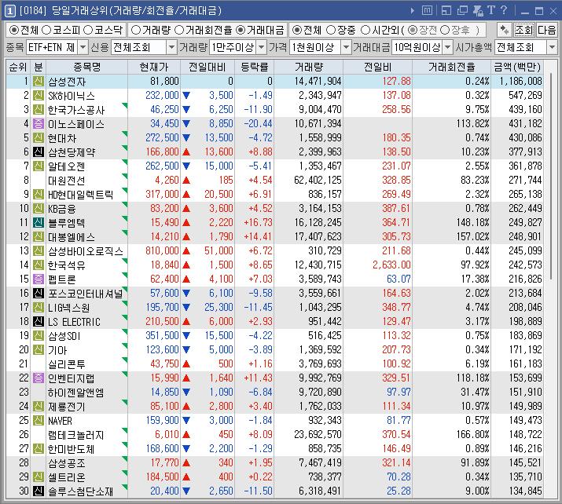Click the 다음 button

pos(546,30)
